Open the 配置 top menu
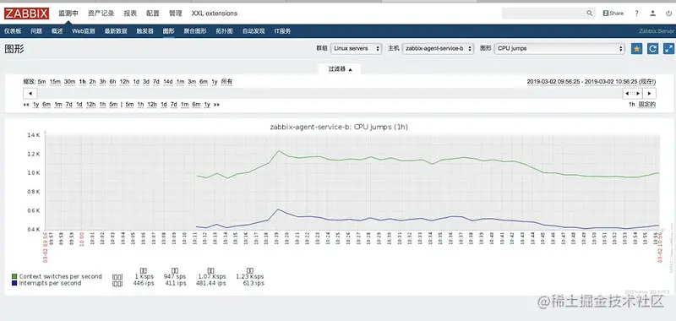Screen dimensions: 676x321 point(153,14)
